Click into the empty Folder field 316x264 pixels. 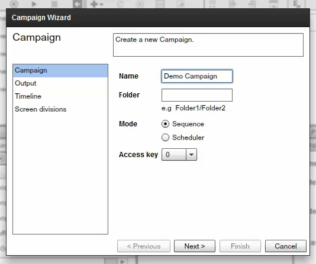click(197, 95)
